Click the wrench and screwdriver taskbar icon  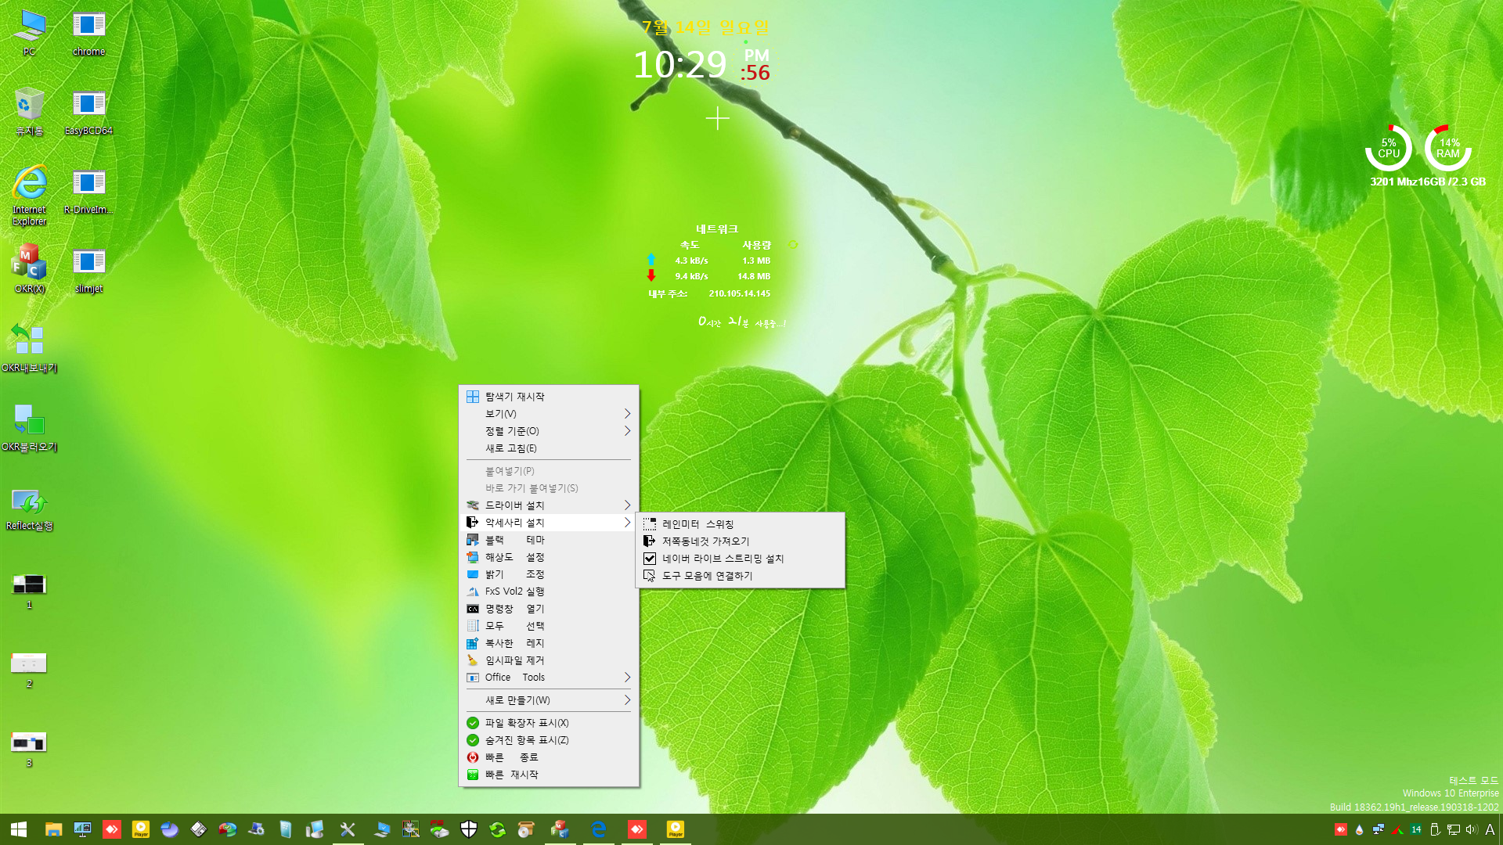[x=348, y=829]
